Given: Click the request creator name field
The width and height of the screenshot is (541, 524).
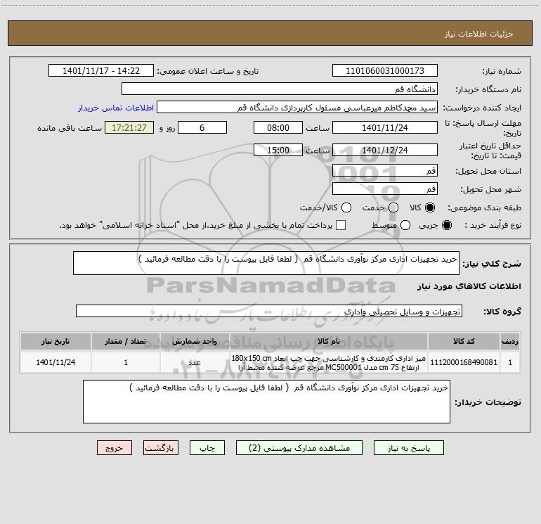Looking at the screenshot, I should (297, 108).
